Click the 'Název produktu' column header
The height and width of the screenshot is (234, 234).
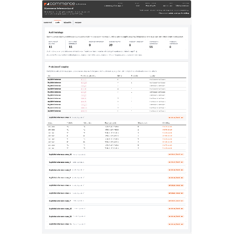pos(110,123)
